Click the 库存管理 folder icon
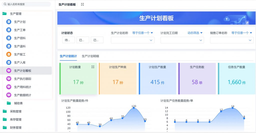Image resolution: width=256 pixels, height=133 pixels. pyautogui.click(x=5, y=120)
